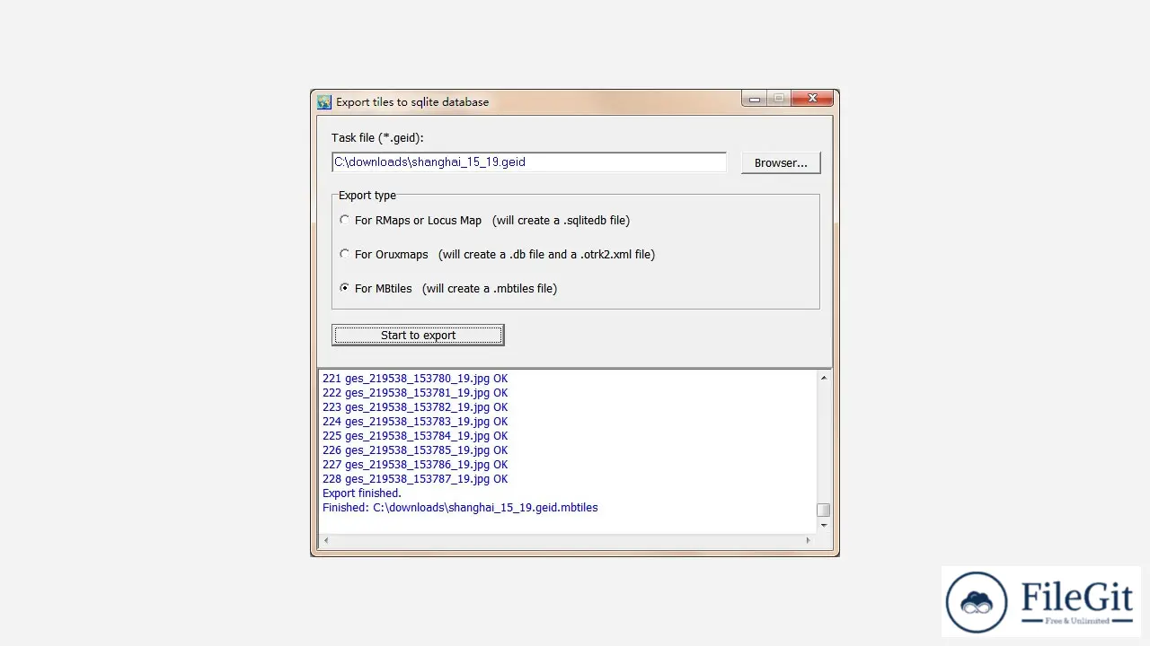Viewport: 1150px width, 646px height.
Task: Click the 'Export type' group label
Action: pyautogui.click(x=367, y=196)
